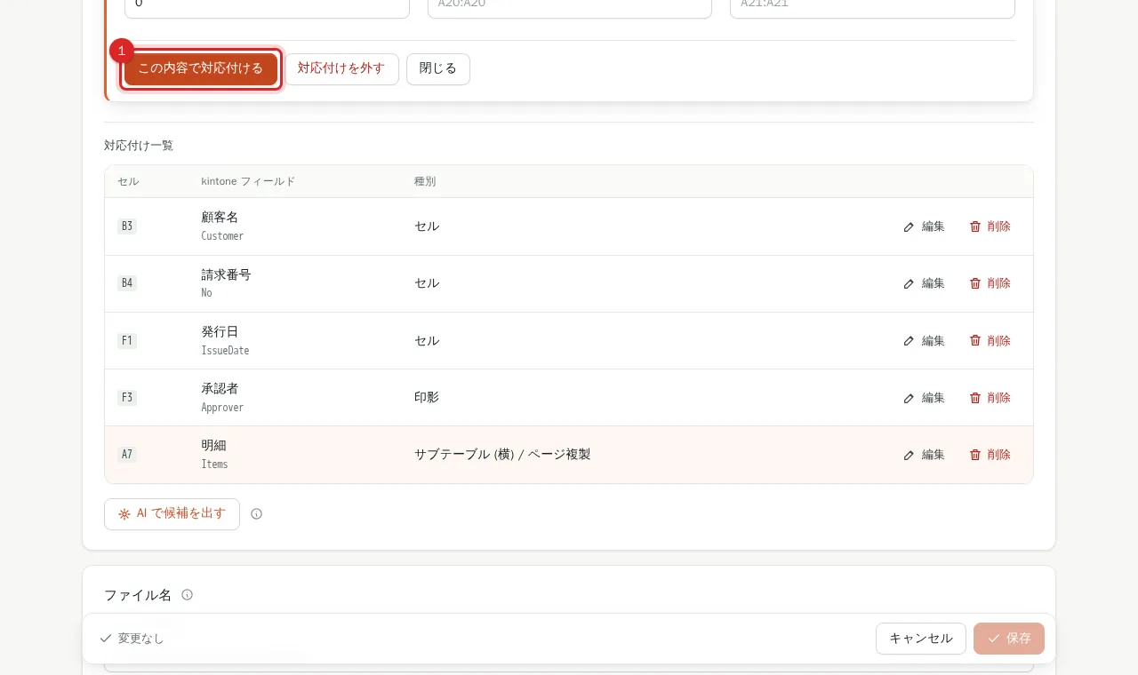The width and height of the screenshot is (1138, 675).
Task: Select cell badge F3
Action: point(127,398)
